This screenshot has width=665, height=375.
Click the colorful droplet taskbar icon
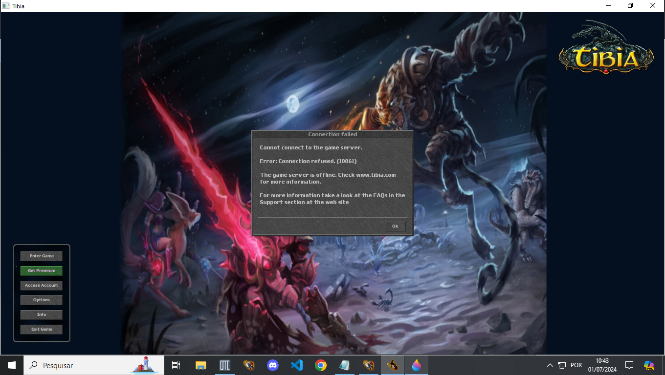pyautogui.click(x=416, y=365)
